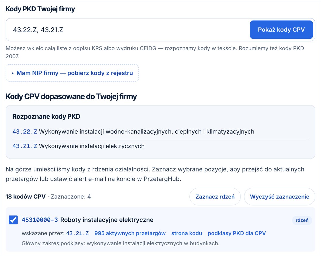Click the Wyczyść zaznaczenie button
Screen dimensions: 321x256
tap(280, 197)
